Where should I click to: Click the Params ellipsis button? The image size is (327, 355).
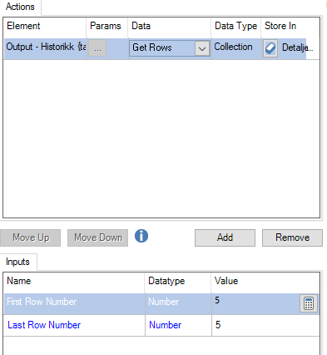(97, 48)
